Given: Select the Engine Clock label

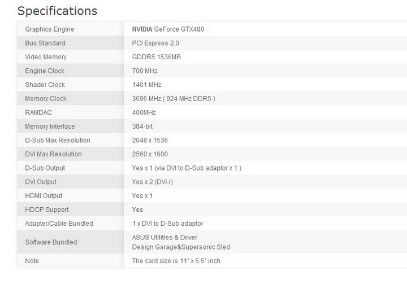Looking at the screenshot, I should (45, 71).
